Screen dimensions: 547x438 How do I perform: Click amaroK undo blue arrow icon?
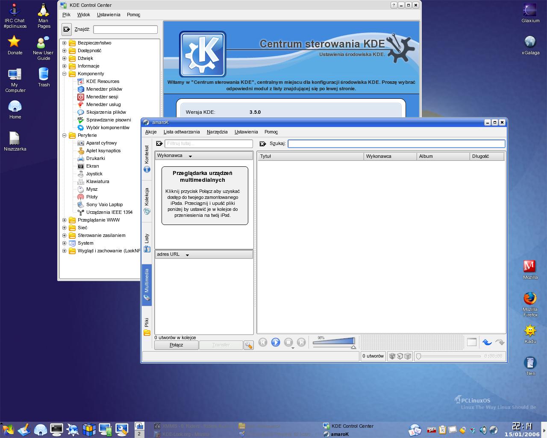click(487, 342)
